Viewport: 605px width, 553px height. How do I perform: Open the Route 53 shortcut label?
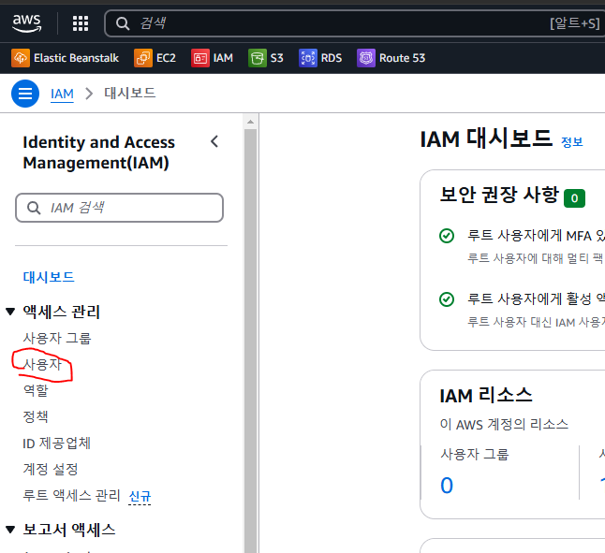[x=402, y=58]
